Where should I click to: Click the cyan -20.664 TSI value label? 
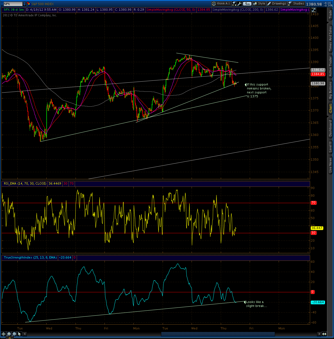[x=318, y=302]
